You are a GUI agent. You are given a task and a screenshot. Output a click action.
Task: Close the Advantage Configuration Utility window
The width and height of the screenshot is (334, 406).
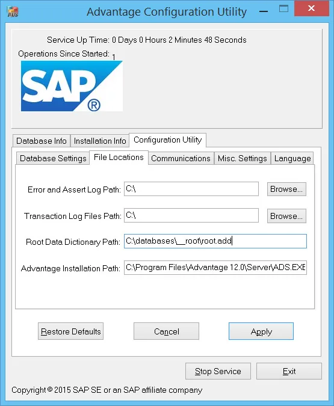(x=311, y=8)
